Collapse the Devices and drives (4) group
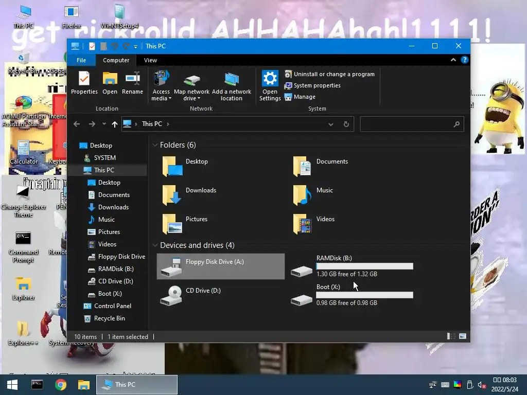527x395 pixels. [155, 245]
